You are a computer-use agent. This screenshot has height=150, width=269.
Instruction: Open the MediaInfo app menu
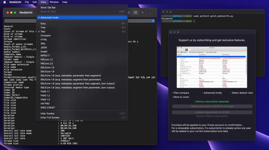click(x=15, y=2)
